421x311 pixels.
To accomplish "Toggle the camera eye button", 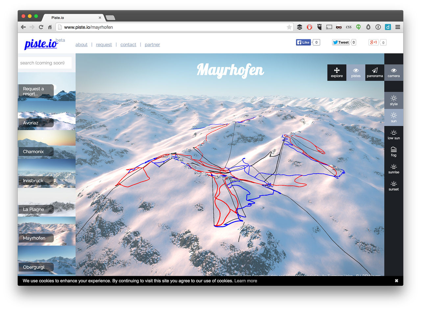I will pyautogui.click(x=394, y=73).
